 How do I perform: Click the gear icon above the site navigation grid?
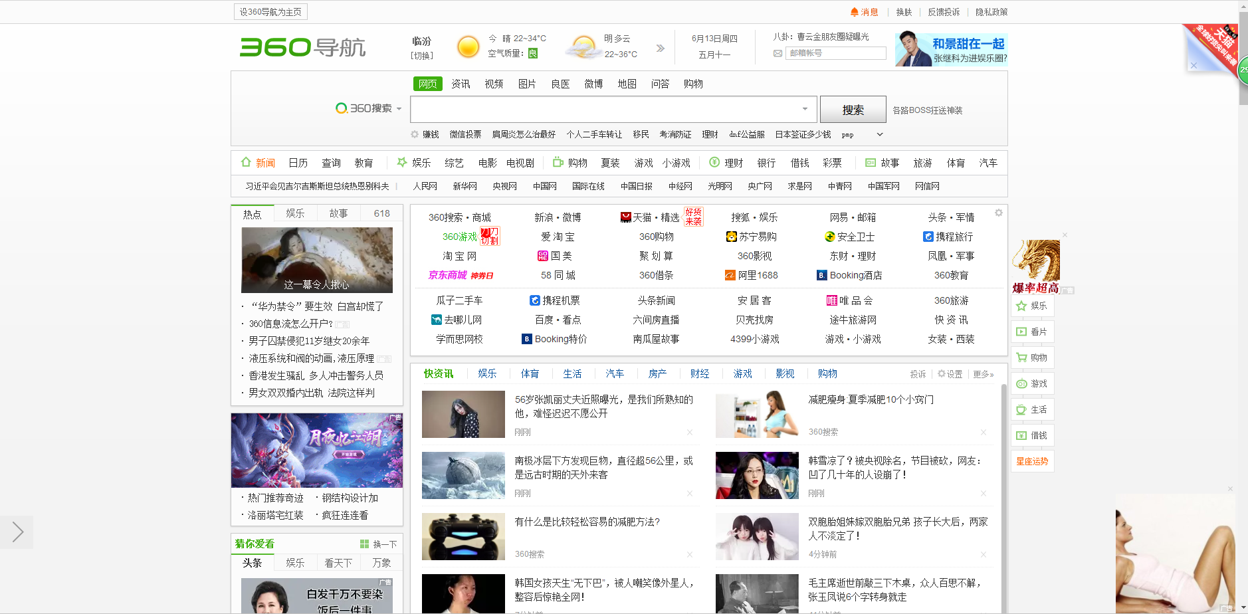[x=998, y=211]
